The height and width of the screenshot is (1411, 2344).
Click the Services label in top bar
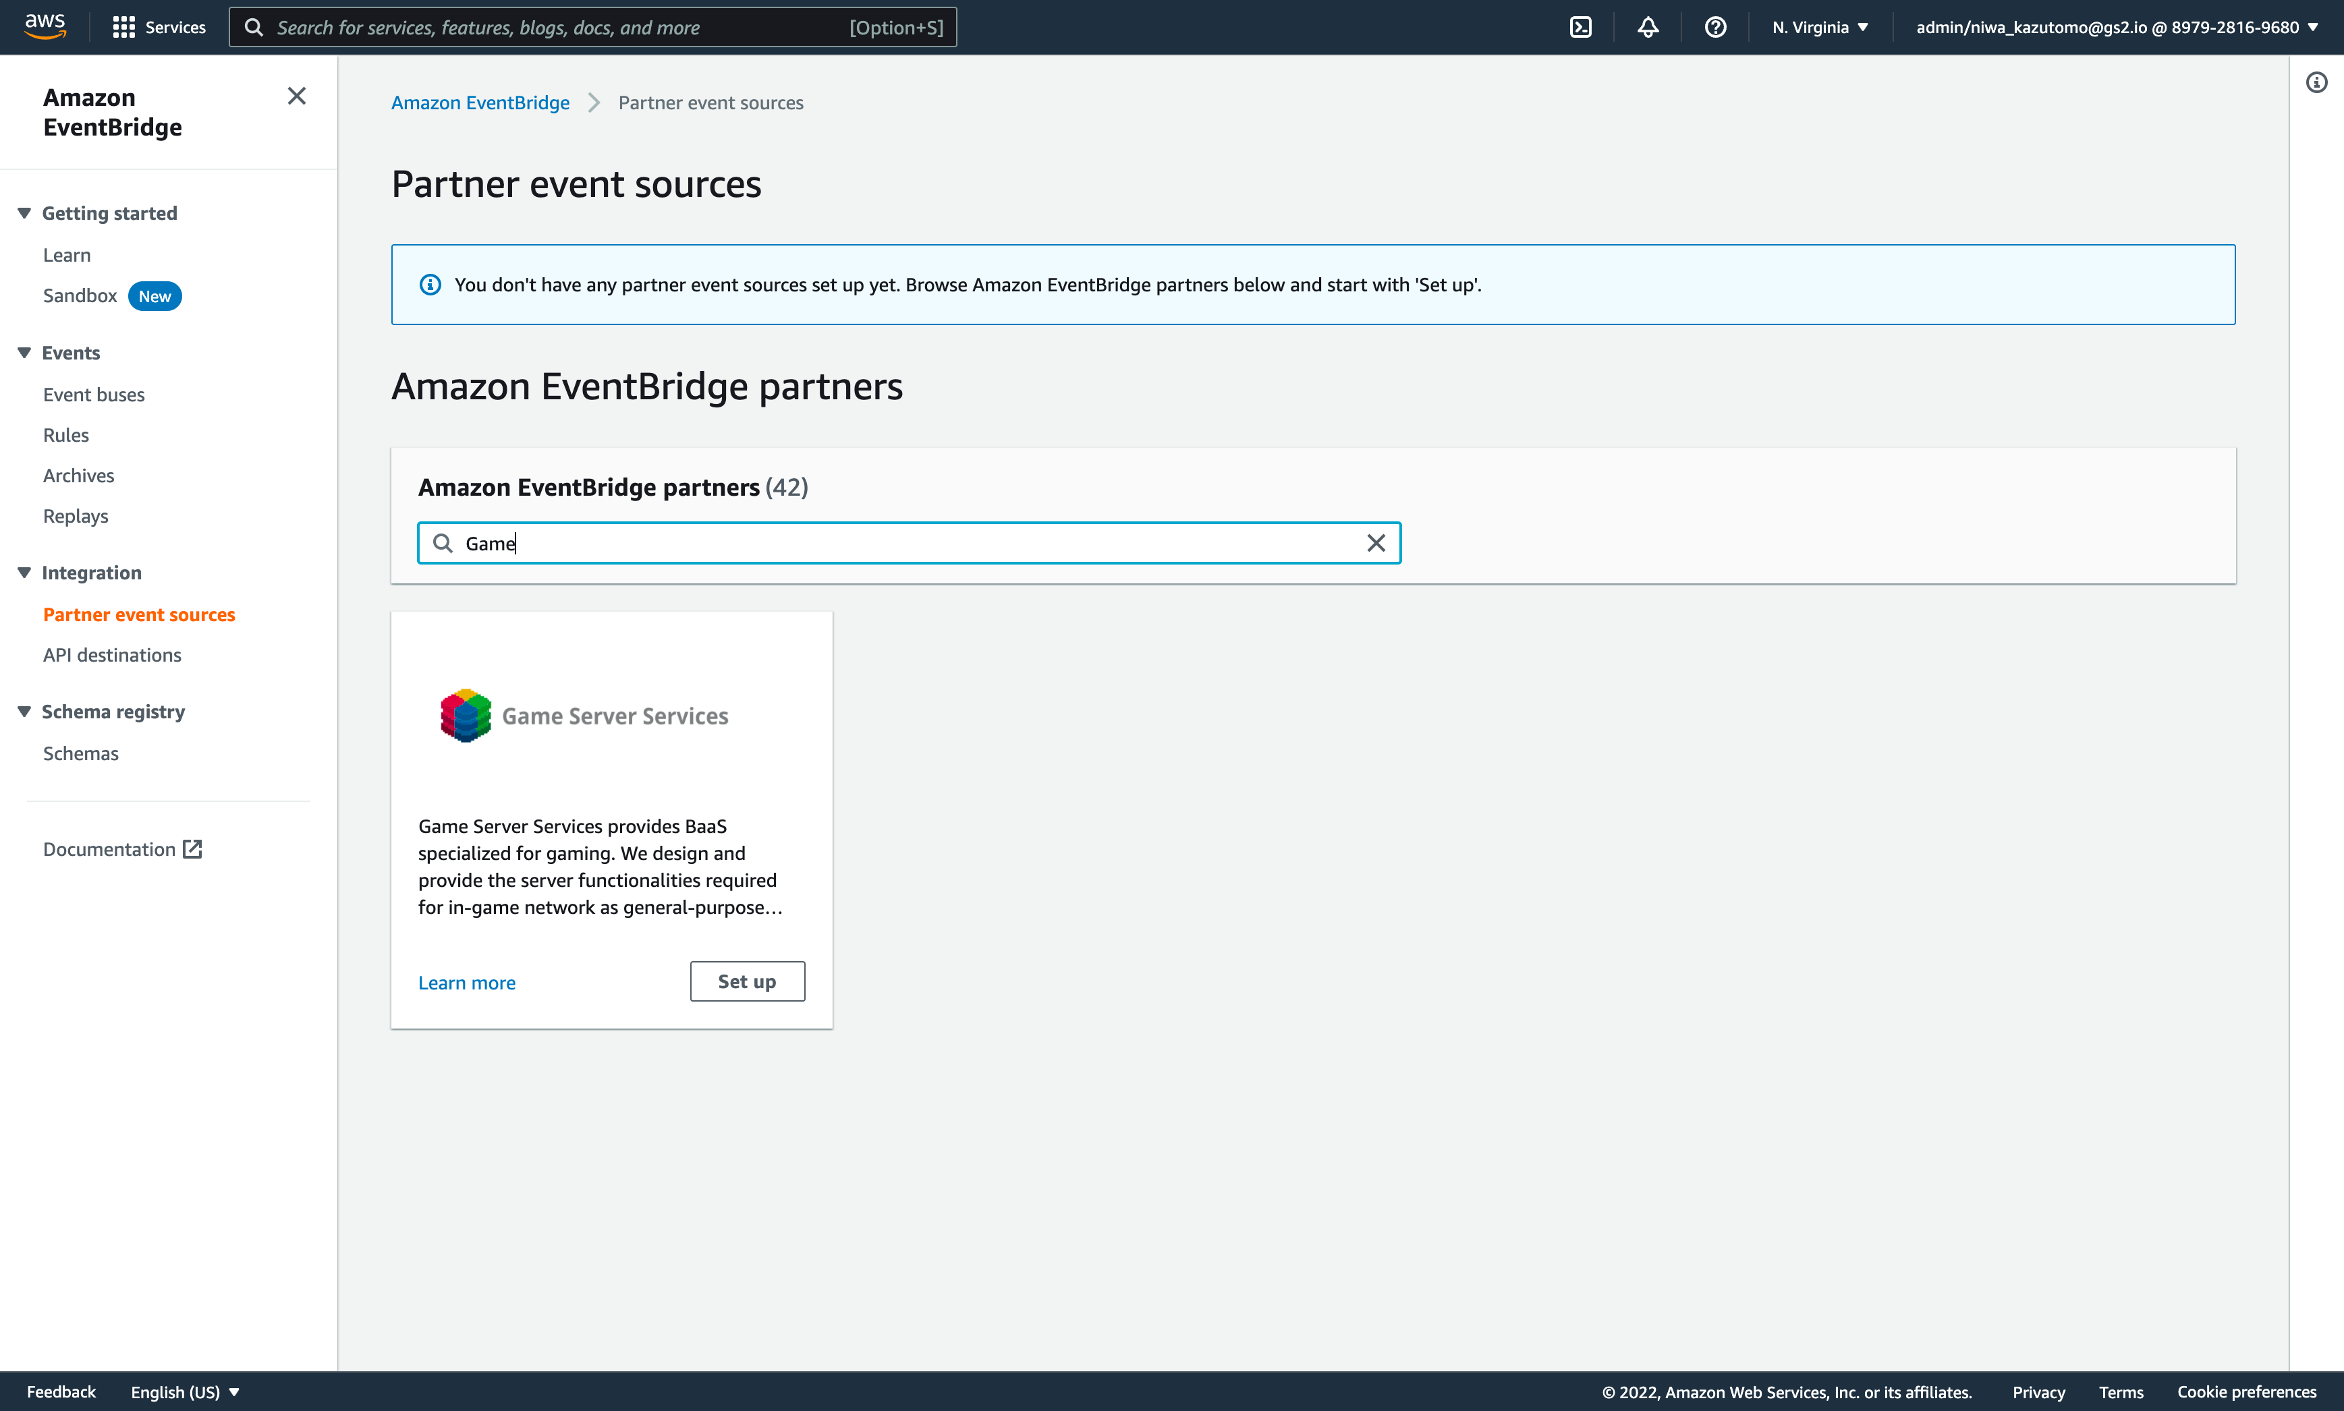tap(176, 28)
